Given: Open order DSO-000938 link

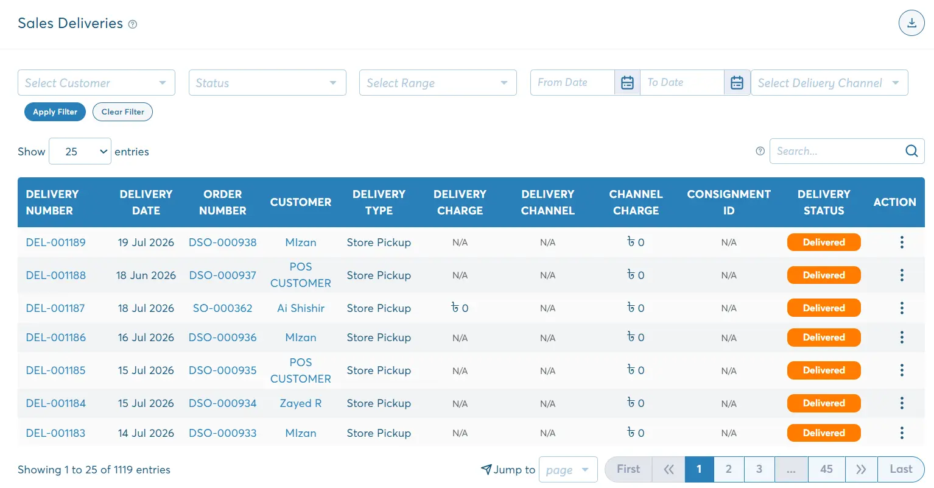Looking at the screenshot, I should 223,242.
